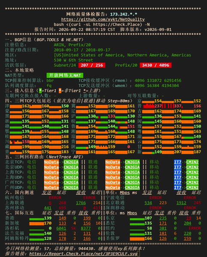This screenshot has height=257, width=207.
Task: Click the date 2018-09-17 / 2018-09-17
Action: pyautogui.click(x=82, y=50)
